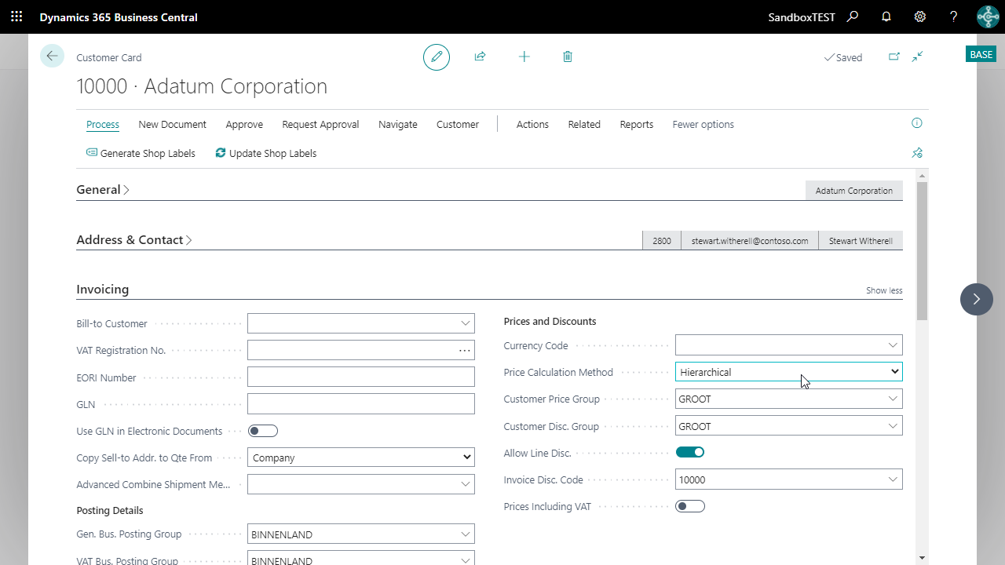1005x565 pixels.
Task: Open the information FactBox icon
Action: pos(916,123)
